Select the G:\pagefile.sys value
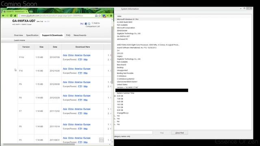Viewport: 260px width, 146px height. click(x=123, y=113)
